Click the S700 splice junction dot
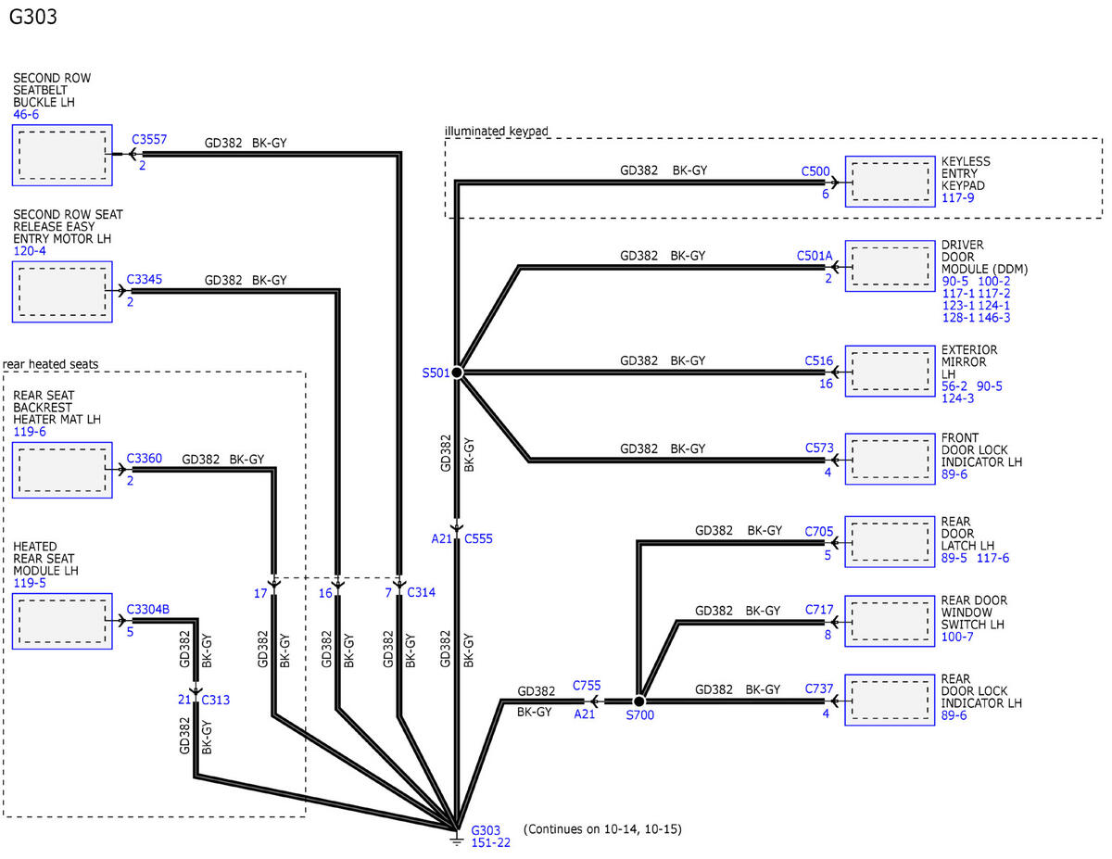The image size is (1112, 859). point(638,701)
